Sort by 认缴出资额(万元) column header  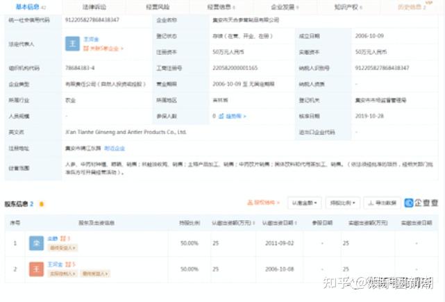tap(233, 223)
